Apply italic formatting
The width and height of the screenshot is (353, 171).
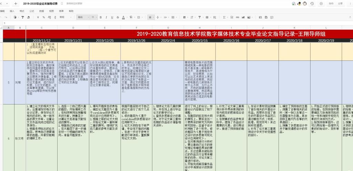click(107, 17)
